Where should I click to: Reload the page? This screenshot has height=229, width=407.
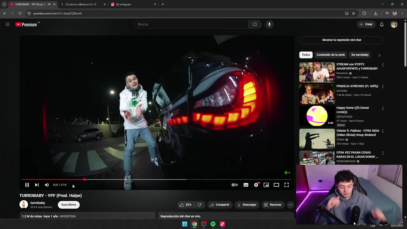click(20, 13)
